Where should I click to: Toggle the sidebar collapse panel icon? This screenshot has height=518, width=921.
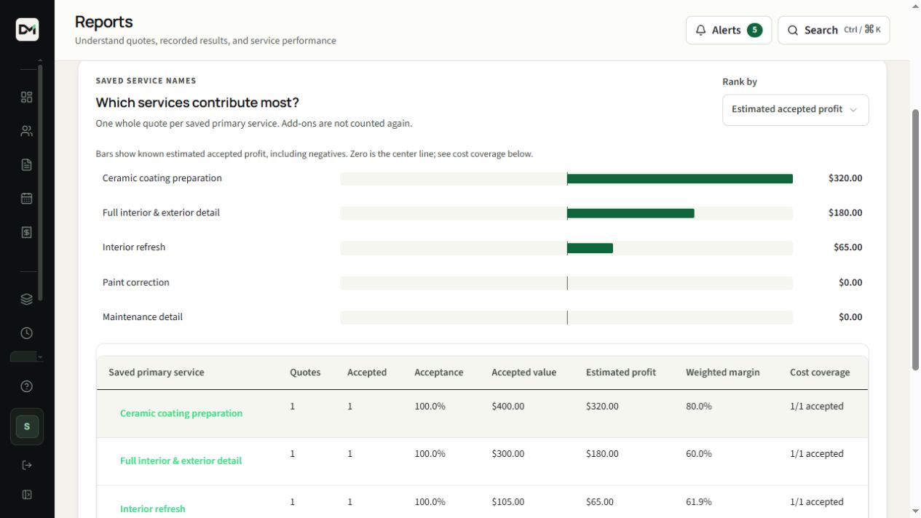[x=27, y=495]
